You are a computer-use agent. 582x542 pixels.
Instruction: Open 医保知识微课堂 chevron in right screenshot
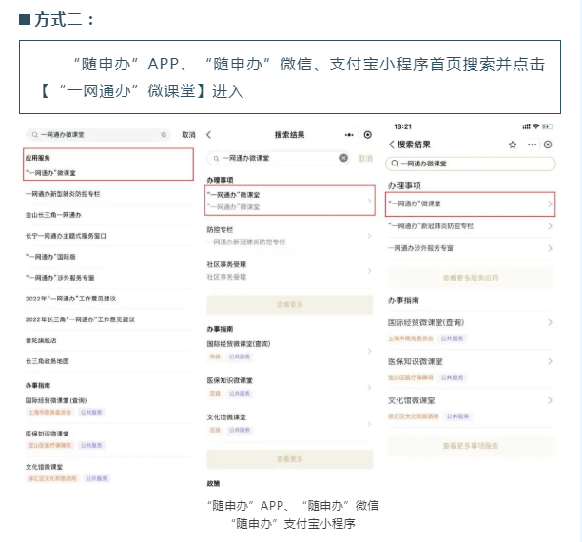550,361
